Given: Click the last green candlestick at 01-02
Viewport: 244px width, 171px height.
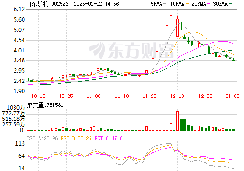Looking at the screenshot, I should (234, 59).
